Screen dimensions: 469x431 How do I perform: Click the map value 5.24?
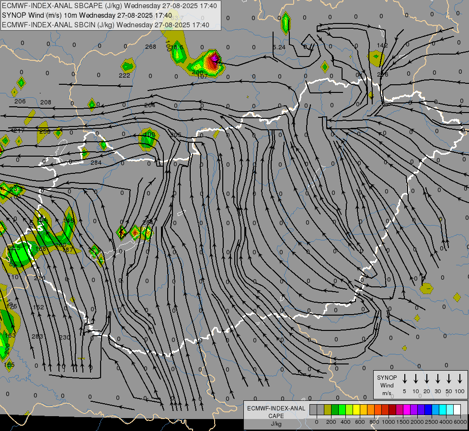(x=279, y=47)
